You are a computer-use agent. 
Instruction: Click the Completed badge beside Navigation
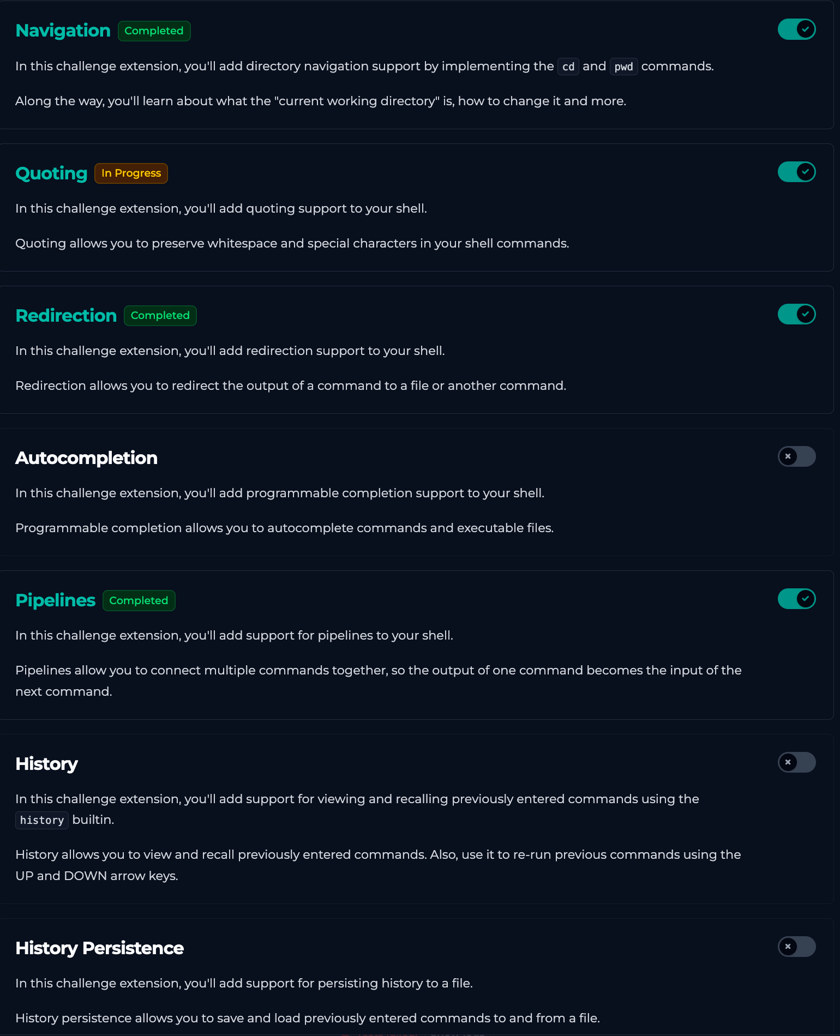click(x=154, y=31)
